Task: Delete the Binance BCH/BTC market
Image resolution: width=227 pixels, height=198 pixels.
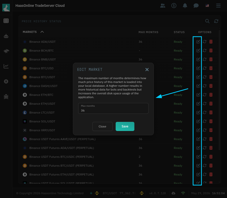Action: (x=211, y=51)
